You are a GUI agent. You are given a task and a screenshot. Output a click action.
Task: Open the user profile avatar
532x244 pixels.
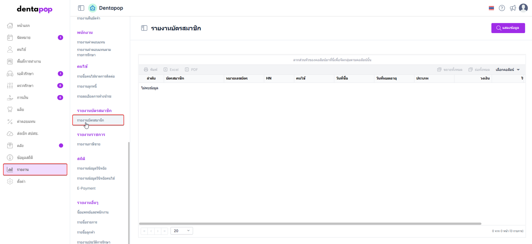(x=523, y=8)
